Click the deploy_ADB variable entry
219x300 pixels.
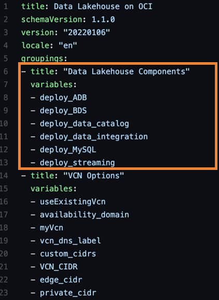[x=63, y=97]
